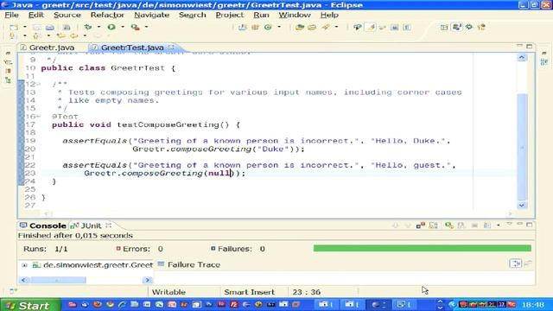Image resolution: width=553 pixels, height=311 pixels.
Task: Select the Debug perspective icon
Action: [x=469, y=27]
